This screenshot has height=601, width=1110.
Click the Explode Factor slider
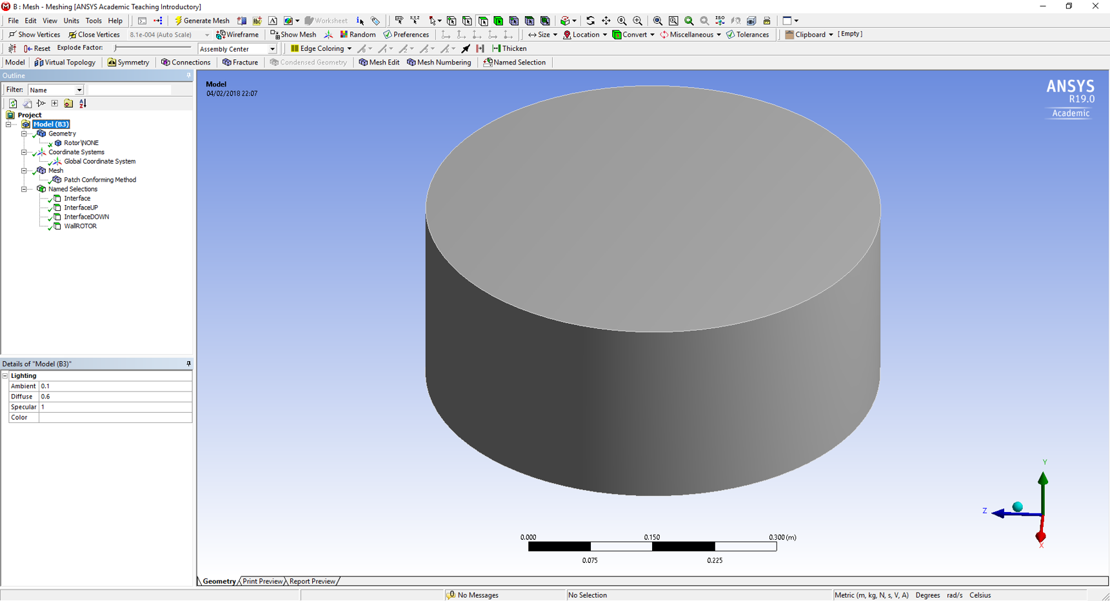pos(153,48)
